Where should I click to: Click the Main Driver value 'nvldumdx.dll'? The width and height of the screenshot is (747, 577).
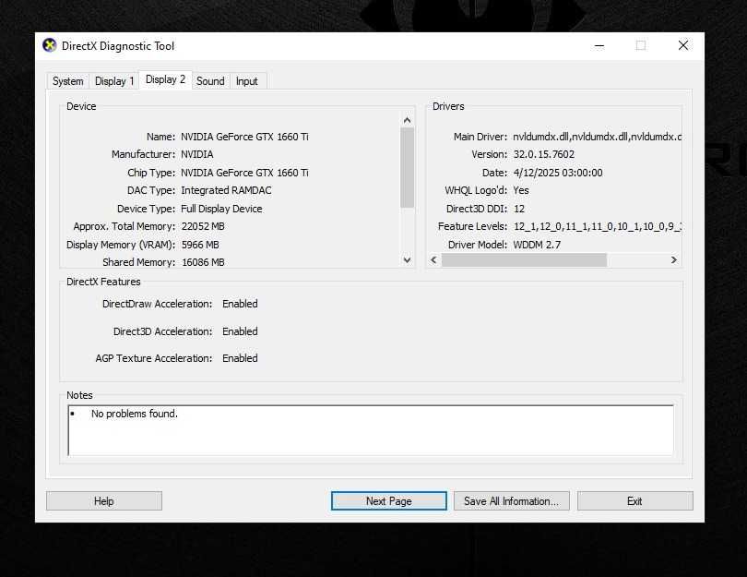[597, 137]
